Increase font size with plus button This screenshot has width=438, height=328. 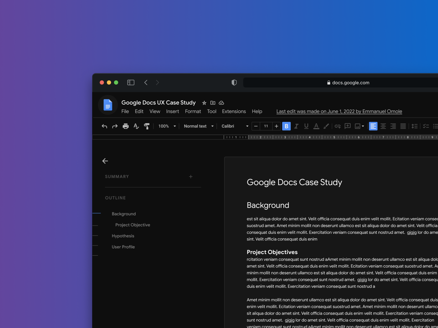coord(276,126)
